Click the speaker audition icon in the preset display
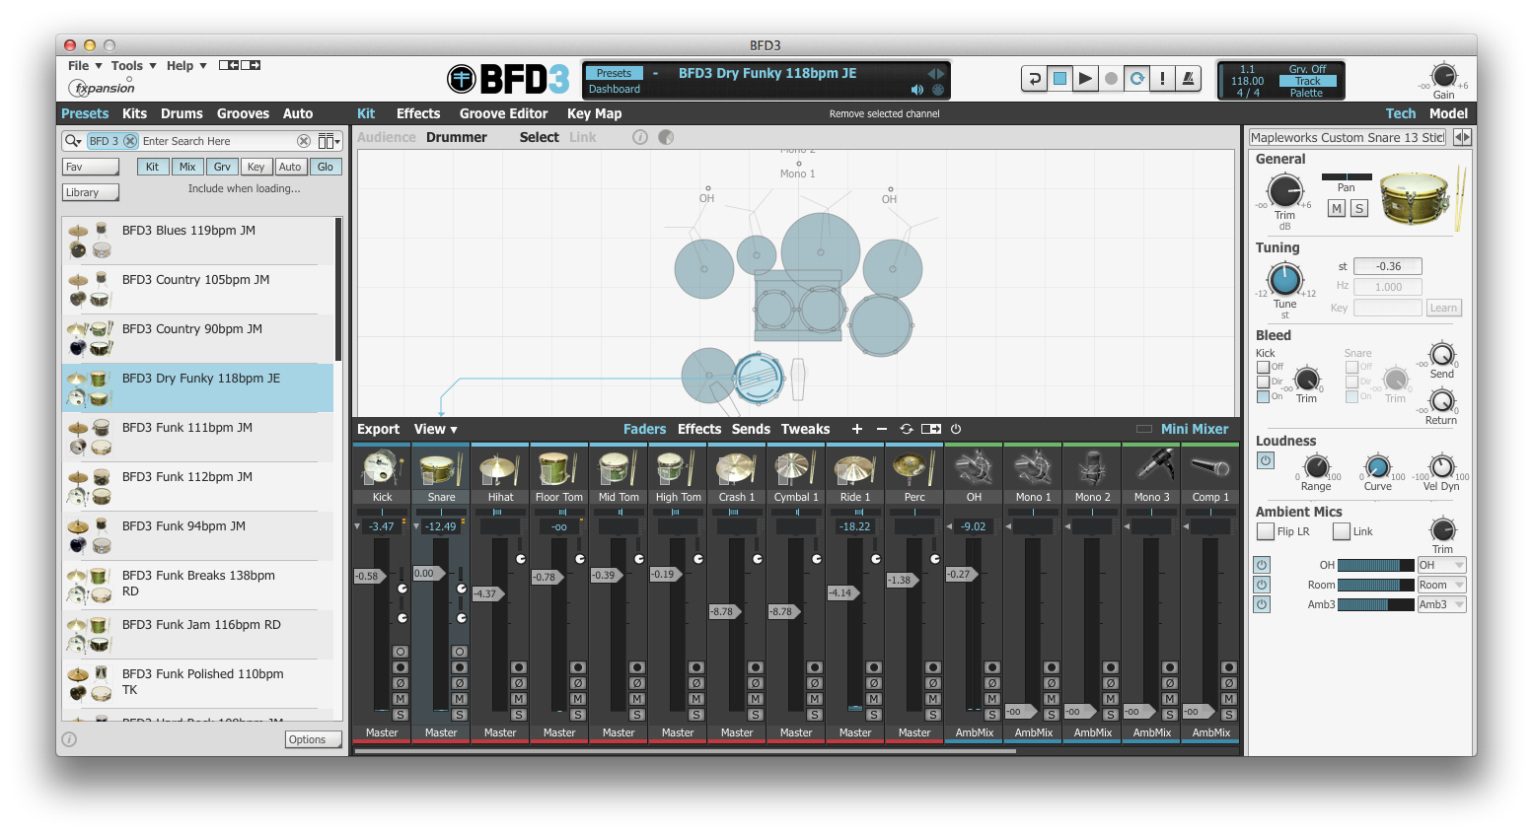This screenshot has height=834, width=1533. coord(917,90)
